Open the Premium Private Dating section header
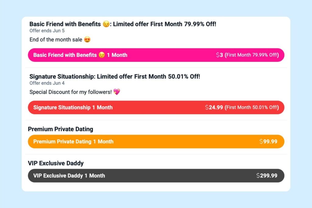 tap(60, 129)
